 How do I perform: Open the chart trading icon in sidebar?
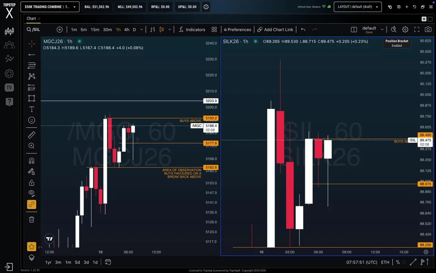9,31
